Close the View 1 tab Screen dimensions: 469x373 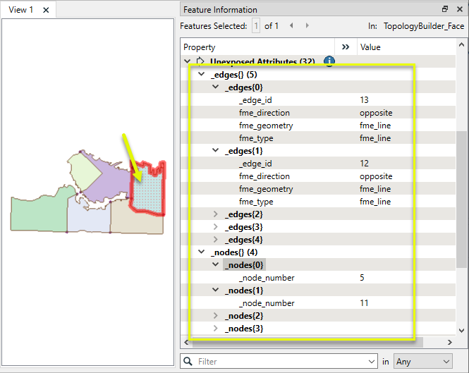[46, 10]
